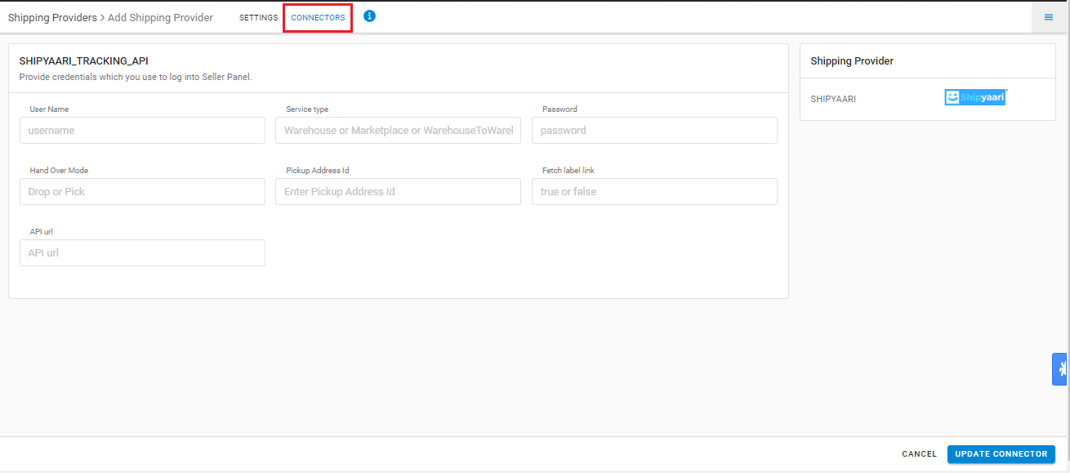Viewport: 1070px width, 473px height.
Task: Click the 'Provide credentials' description text
Action: point(136,77)
